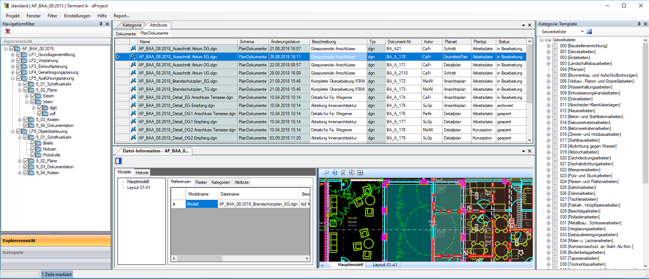Pin the Navigationsfilter panel
Image resolution: width=649 pixels, height=279 pixels.
[101, 24]
